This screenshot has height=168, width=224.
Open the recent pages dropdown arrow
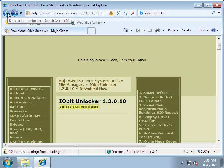pos(21,13)
